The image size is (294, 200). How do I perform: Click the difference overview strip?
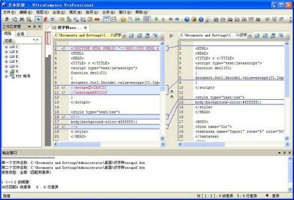(x=48, y=89)
